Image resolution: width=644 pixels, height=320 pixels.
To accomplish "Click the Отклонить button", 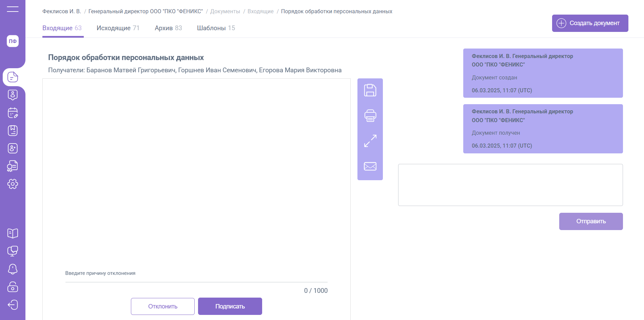I will [x=163, y=306].
